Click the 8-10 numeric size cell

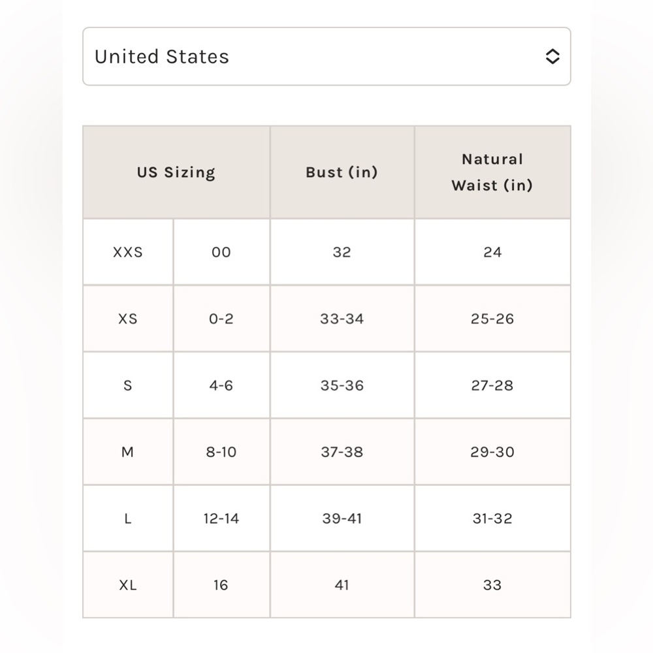tap(221, 452)
